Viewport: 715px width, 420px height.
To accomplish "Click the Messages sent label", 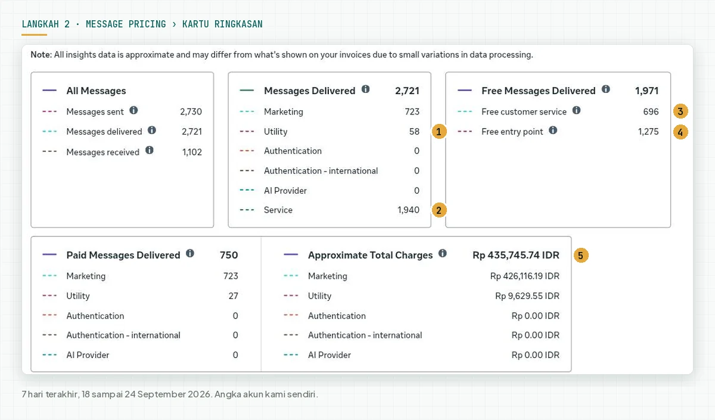I will [x=95, y=111].
